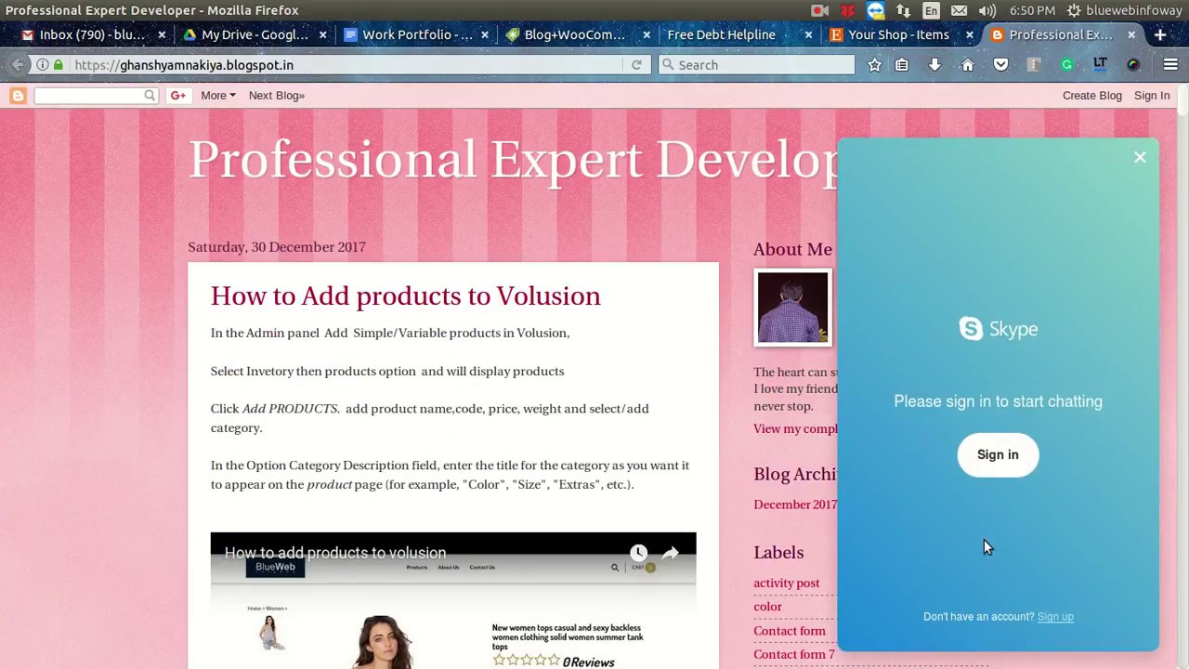Click the Blogger navbar Sign In link

point(1152,95)
